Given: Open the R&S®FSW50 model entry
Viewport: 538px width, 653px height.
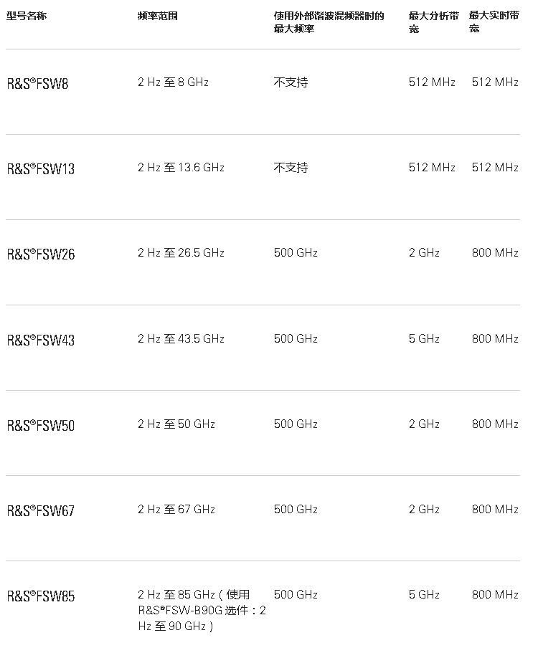Looking at the screenshot, I should click(41, 426).
